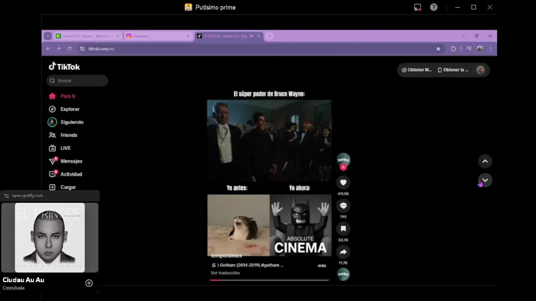Screen dimensions: 536x301
Task: Bookmark the video with 32.7K saves
Action: [343, 229]
